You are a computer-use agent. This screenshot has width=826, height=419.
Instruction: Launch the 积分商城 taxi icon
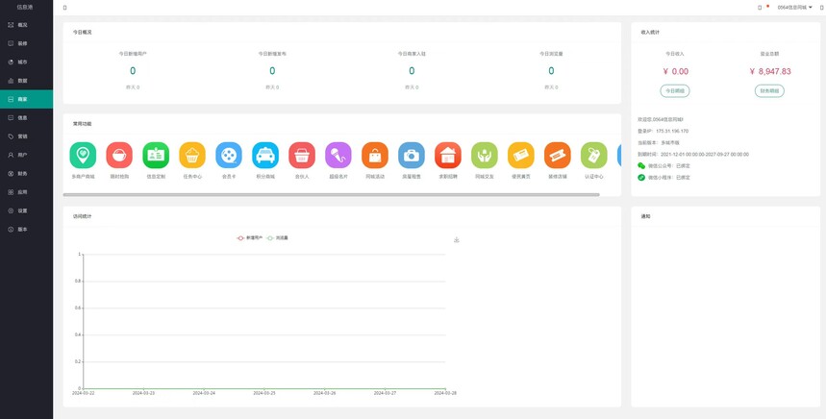[x=265, y=156]
